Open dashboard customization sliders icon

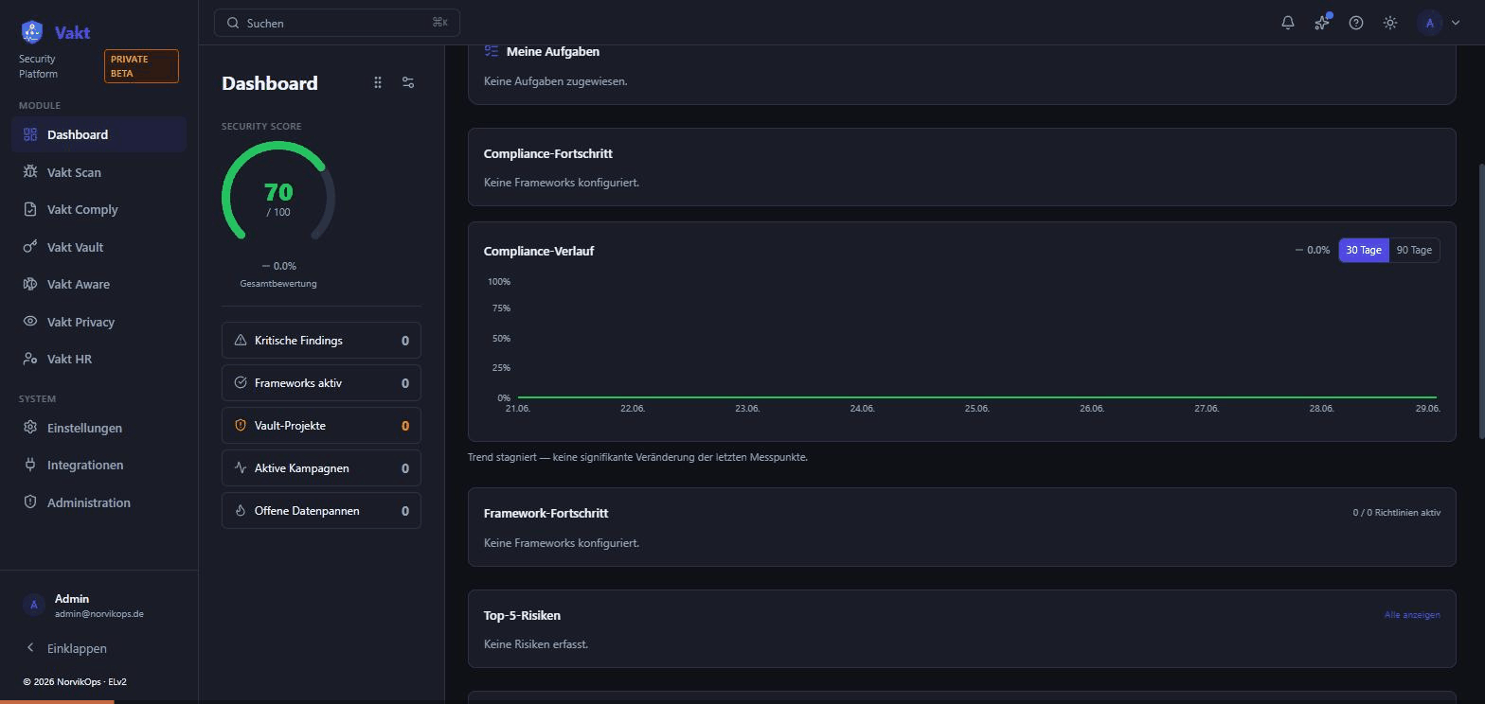click(408, 83)
